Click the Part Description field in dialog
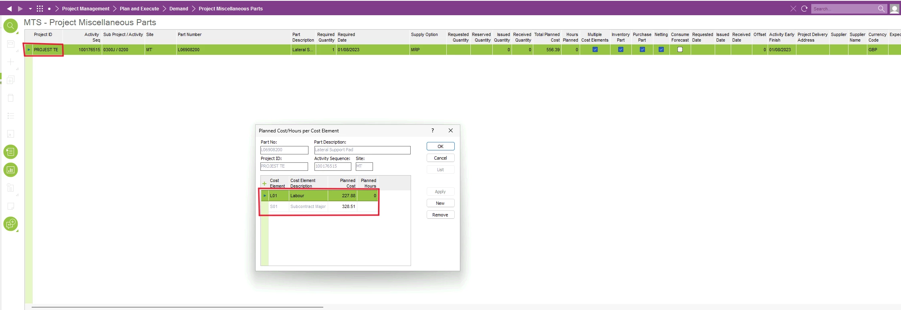This screenshot has width=901, height=310. [362, 150]
